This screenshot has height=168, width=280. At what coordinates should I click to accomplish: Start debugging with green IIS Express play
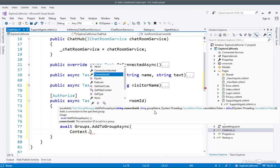97,24
